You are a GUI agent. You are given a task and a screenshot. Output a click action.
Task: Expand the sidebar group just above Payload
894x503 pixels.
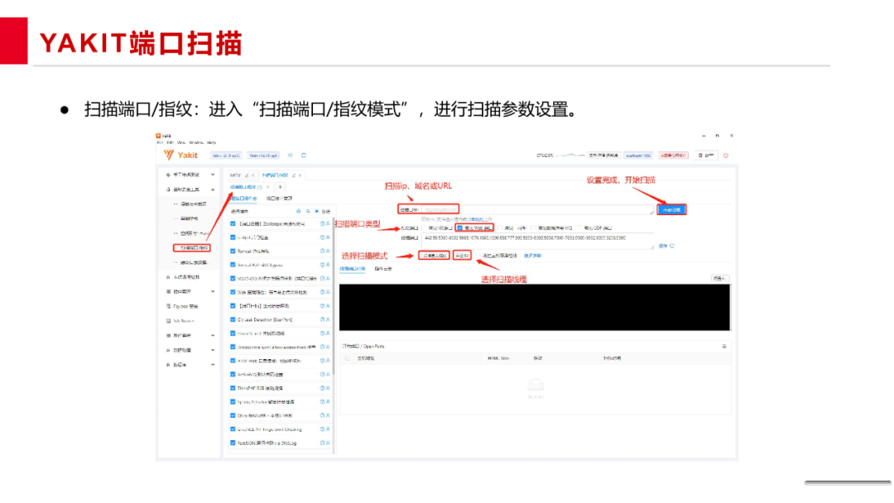213,292
